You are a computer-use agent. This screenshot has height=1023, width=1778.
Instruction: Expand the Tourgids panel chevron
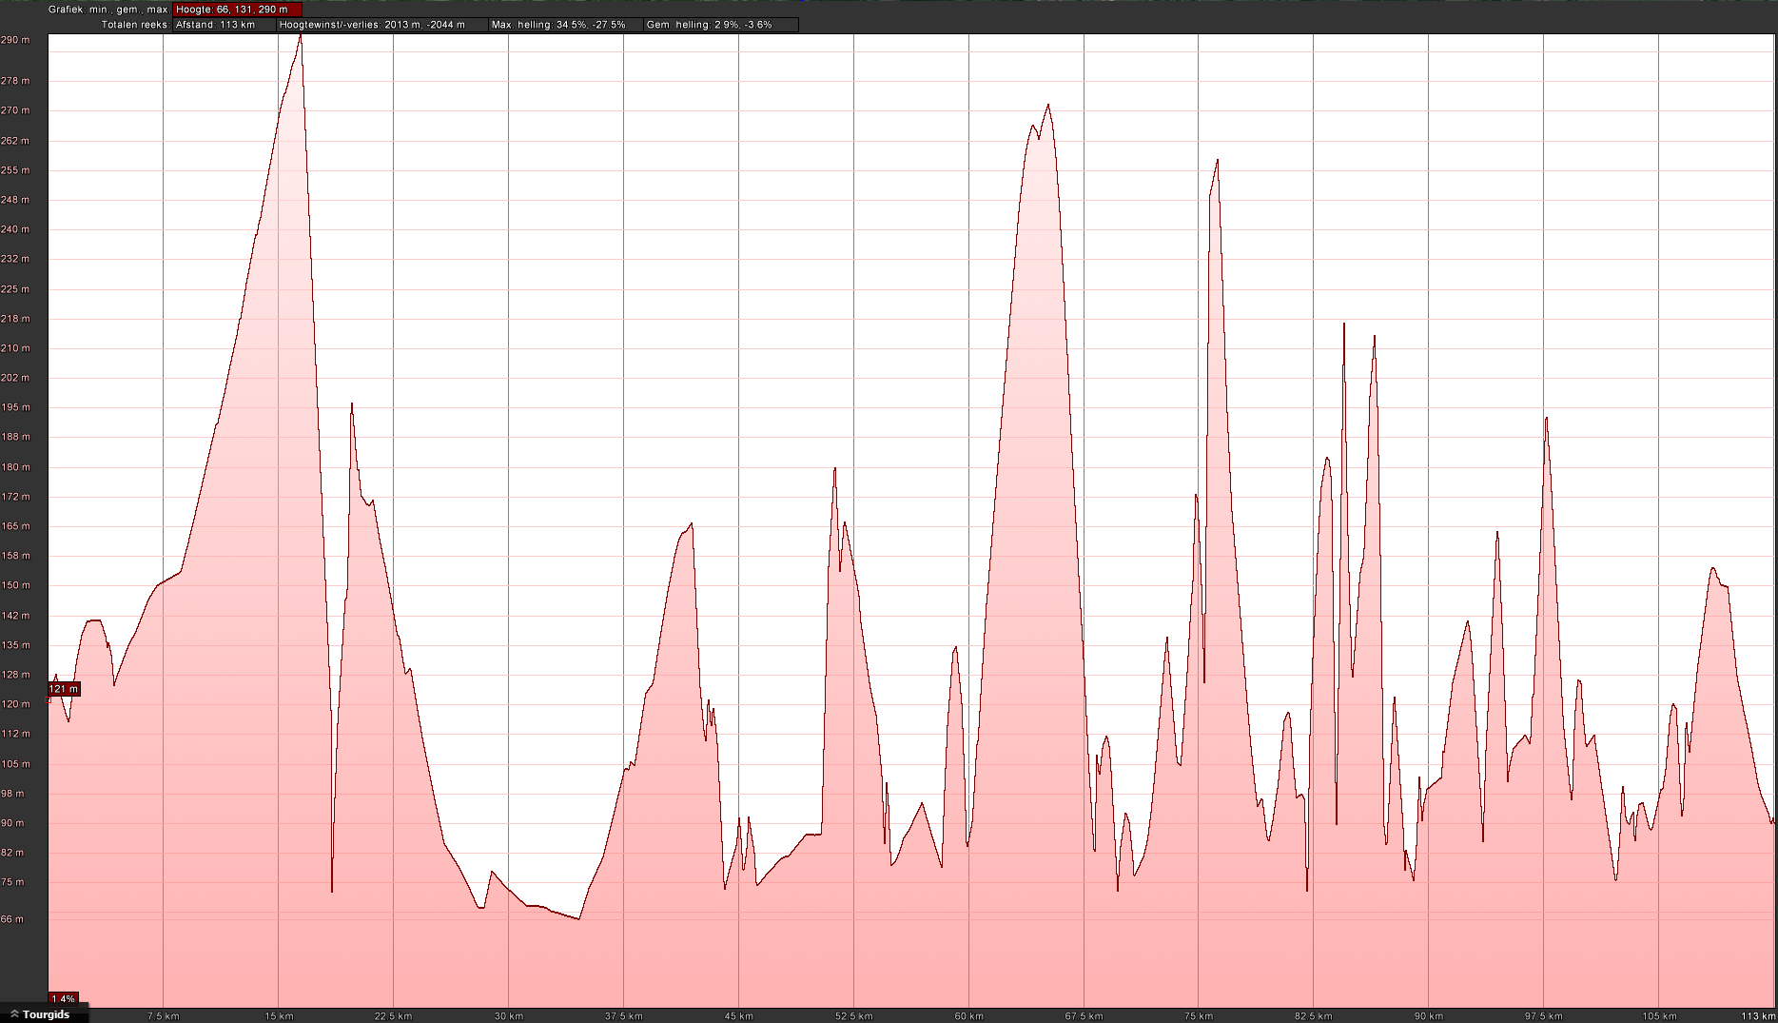coord(14,1014)
